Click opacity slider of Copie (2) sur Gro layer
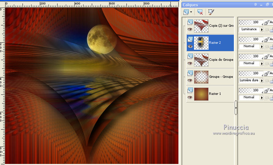The image size is (273, 165). tap(251, 22)
